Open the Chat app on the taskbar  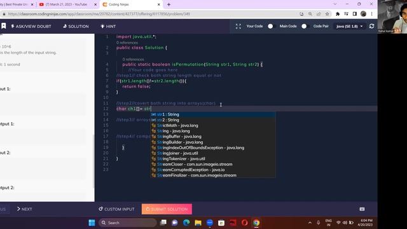click(x=175, y=223)
